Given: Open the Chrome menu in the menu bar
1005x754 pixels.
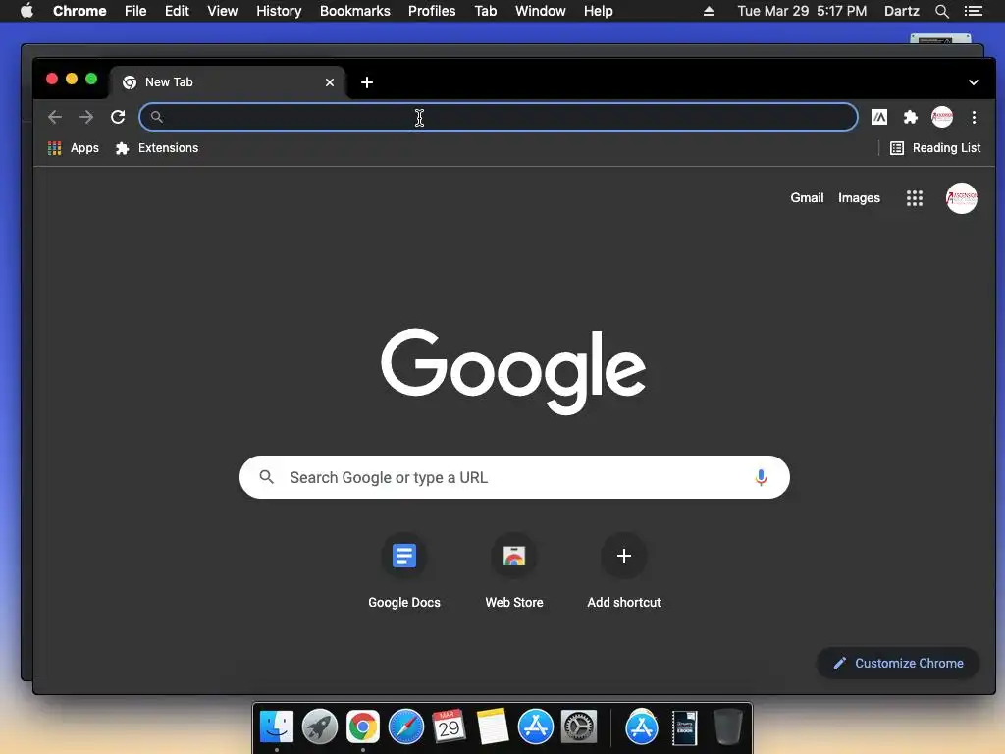Looking at the screenshot, I should (79, 11).
